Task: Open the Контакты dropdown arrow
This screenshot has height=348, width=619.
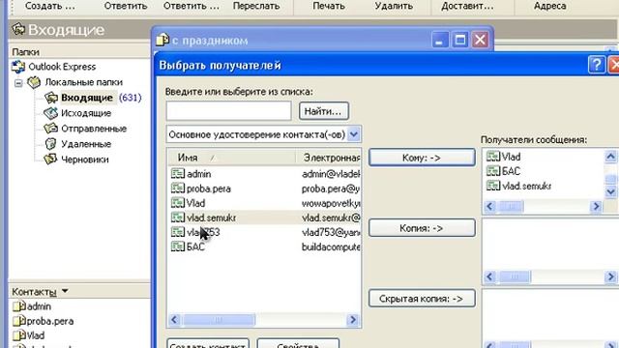Action: pyautogui.click(x=65, y=291)
